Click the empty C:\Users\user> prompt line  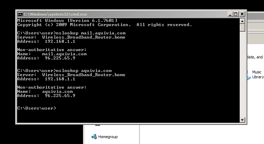pyautogui.click(x=36, y=108)
